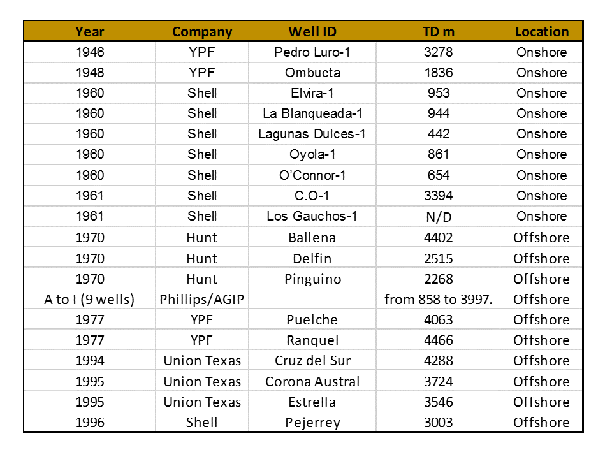Click the 1946 year cell

pos(90,52)
